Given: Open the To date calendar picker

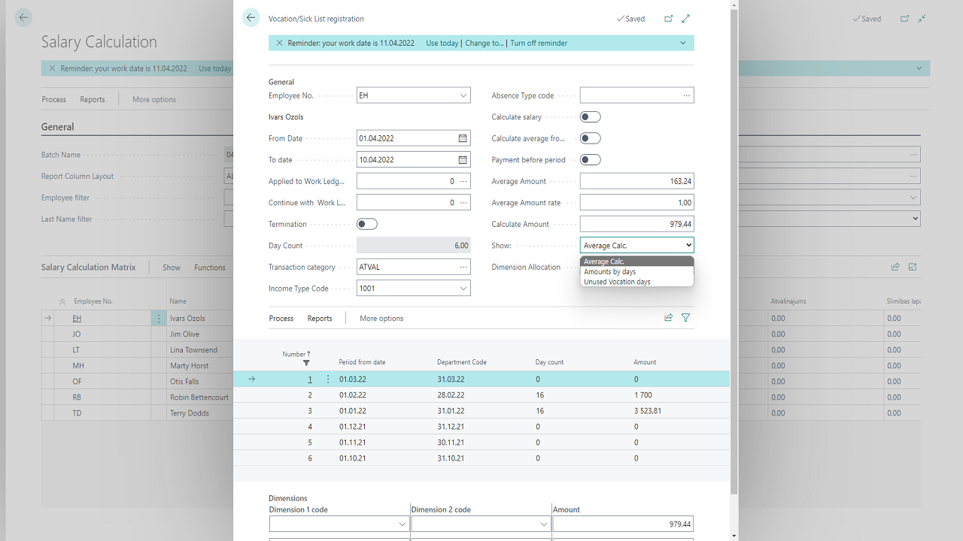Looking at the screenshot, I should tap(462, 159).
